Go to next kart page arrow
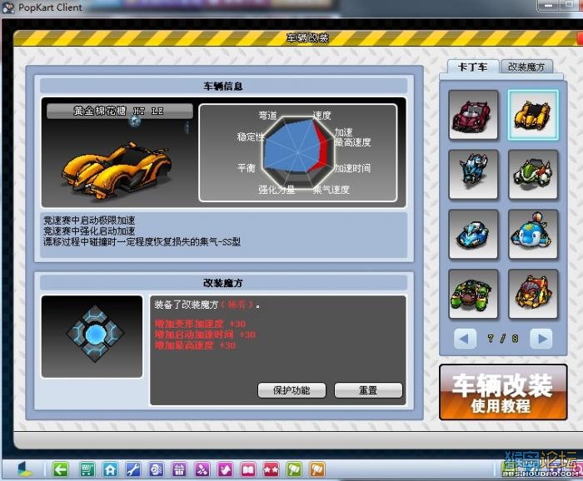The width and height of the screenshot is (583, 481). point(541,339)
